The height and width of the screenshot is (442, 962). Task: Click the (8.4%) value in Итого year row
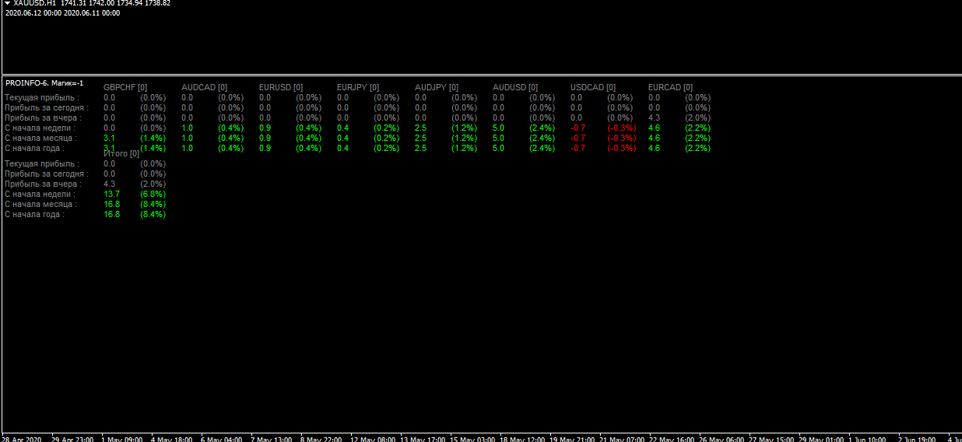point(153,215)
